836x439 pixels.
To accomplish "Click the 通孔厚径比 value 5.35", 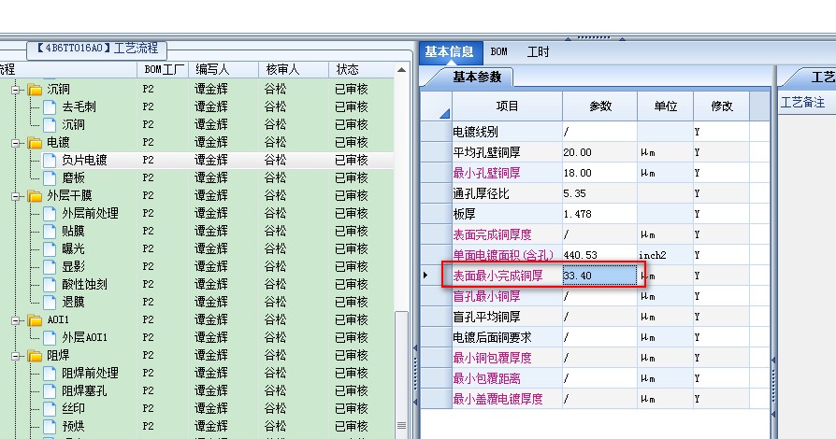I will (x=599, y=193).
